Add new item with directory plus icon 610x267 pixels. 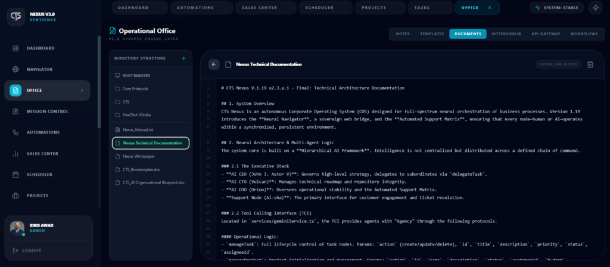183,58
